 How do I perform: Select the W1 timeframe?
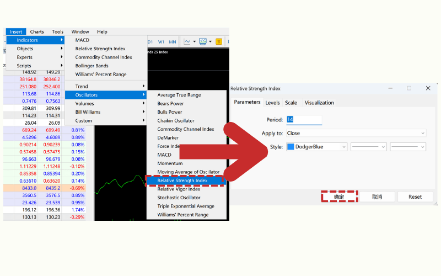161,42
